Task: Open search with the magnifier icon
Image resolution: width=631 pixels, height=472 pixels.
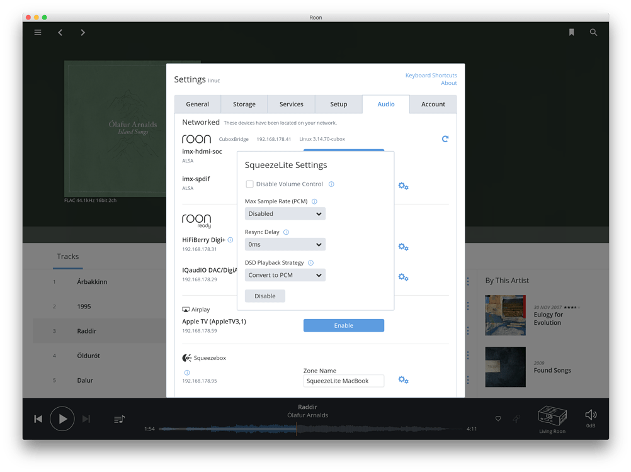Action: coord(593,33)
